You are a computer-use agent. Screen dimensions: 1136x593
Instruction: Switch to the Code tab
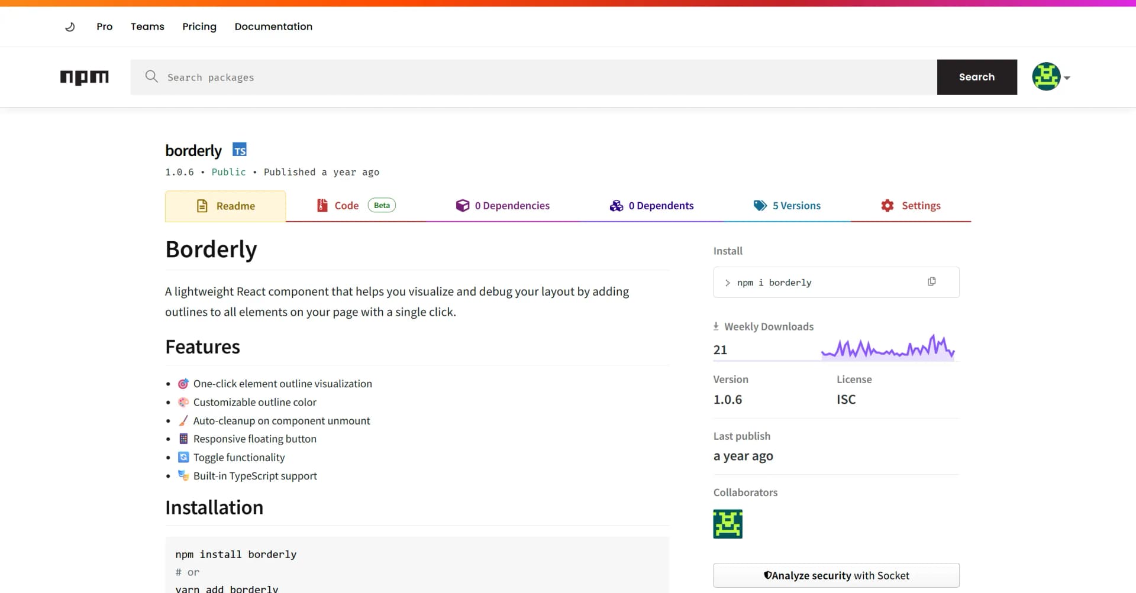[x=356, y=206]
